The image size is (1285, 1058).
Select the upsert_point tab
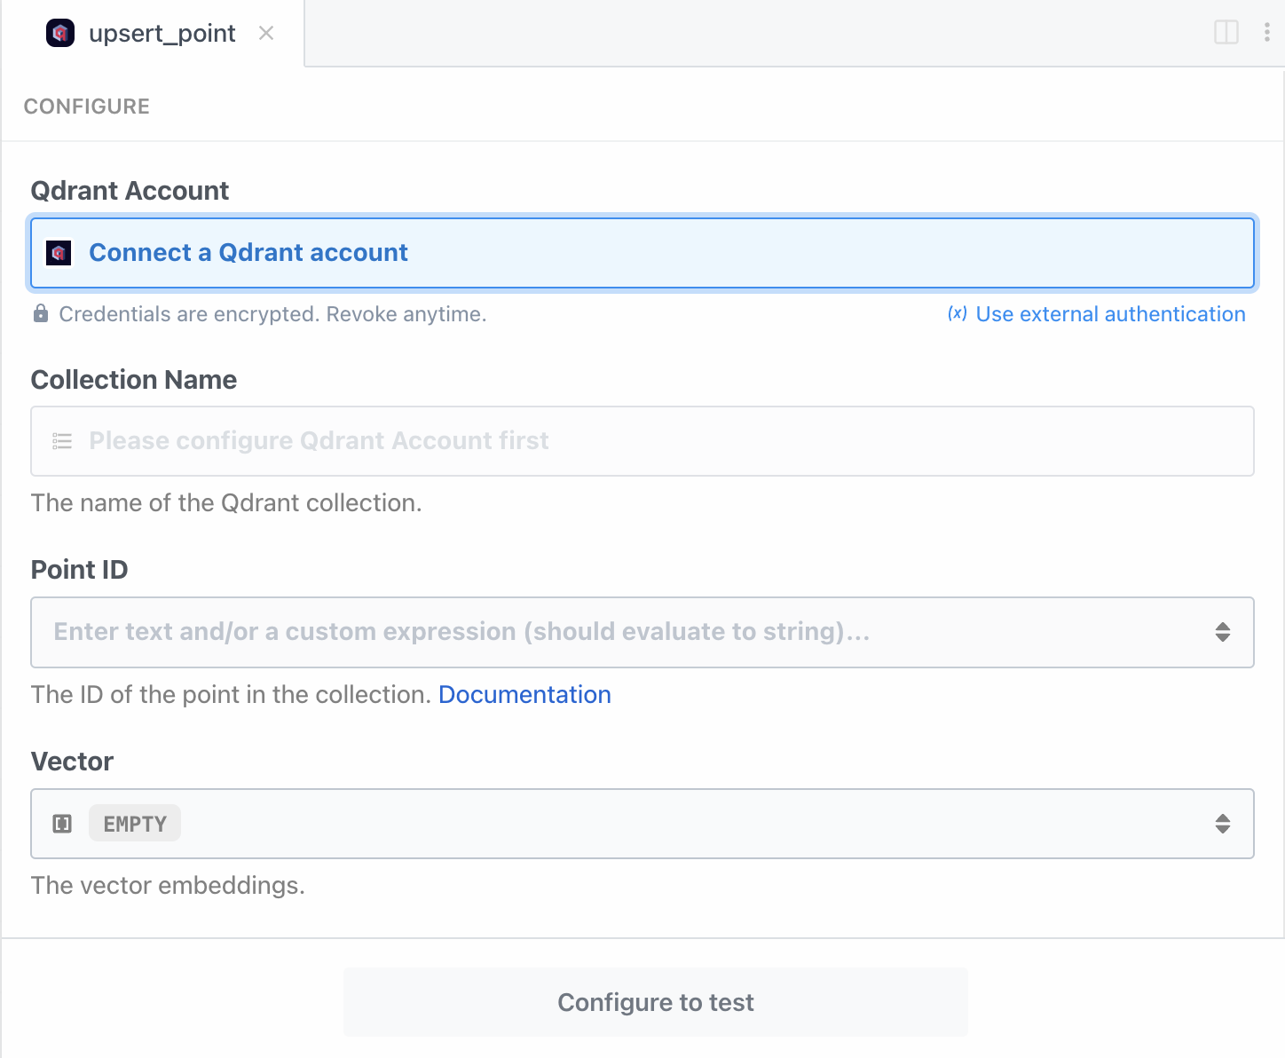[160, 33]
